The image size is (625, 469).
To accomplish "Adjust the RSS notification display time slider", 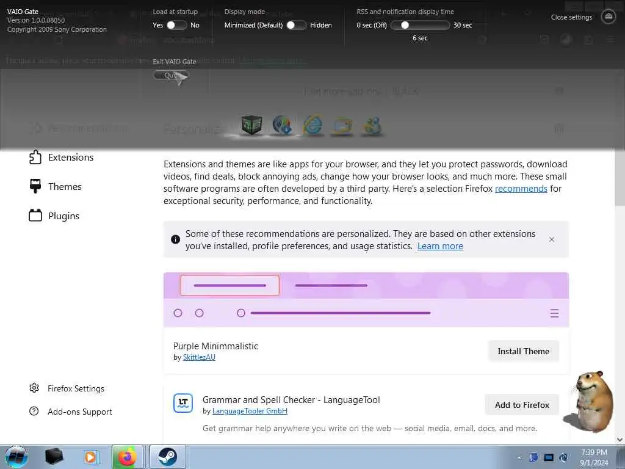I will [420, 25].
